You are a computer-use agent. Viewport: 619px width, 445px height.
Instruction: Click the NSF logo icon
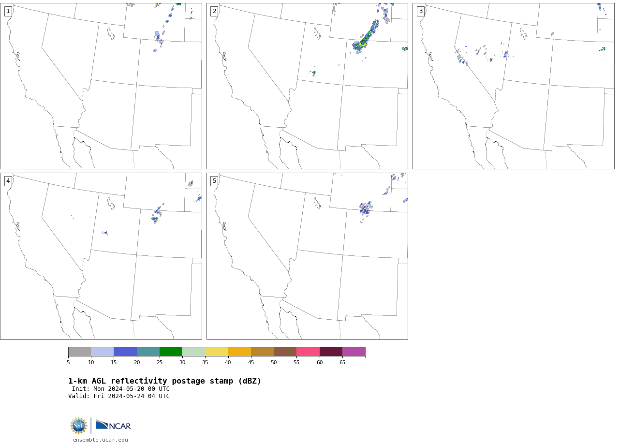78,426
